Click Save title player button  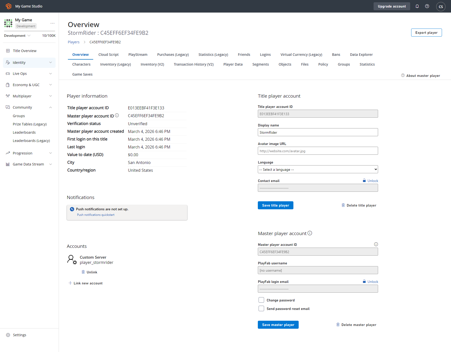tap(276, 205)
